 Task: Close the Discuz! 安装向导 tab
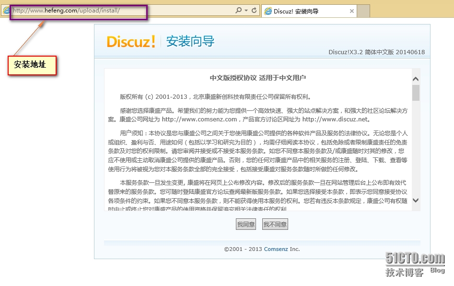[x=352, y=12]
